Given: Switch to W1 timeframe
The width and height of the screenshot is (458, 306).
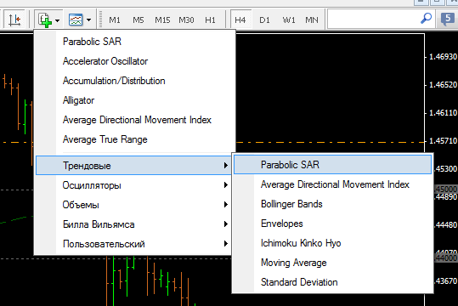Looking at the screenshot, I should pyautogui.click(x=289, y=20).
